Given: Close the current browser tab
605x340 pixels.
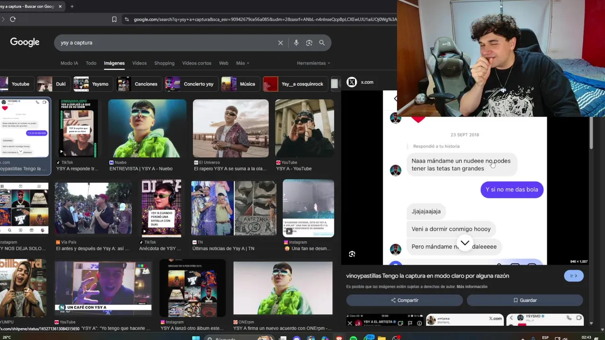Looking at the screenshot, I should pyautogui.click(x=60, y=7).
